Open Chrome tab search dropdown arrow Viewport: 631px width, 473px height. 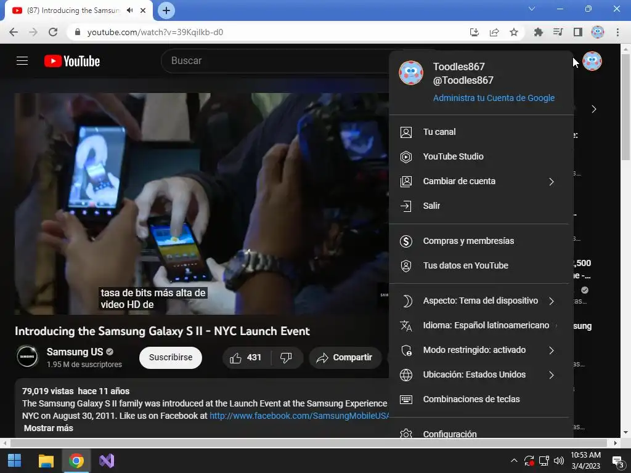coord(532,9)
